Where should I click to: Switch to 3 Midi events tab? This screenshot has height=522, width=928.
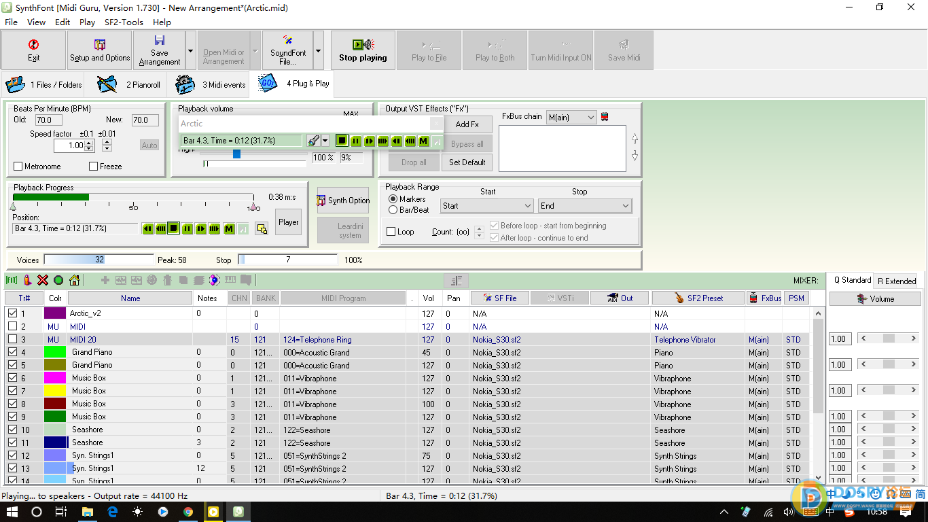coord(210,84)
